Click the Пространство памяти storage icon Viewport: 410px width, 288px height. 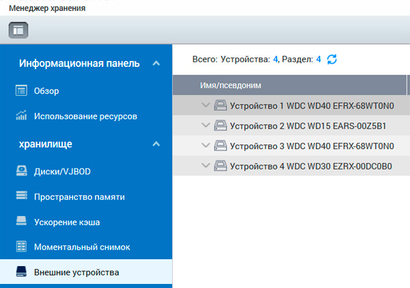click(21, 196)
